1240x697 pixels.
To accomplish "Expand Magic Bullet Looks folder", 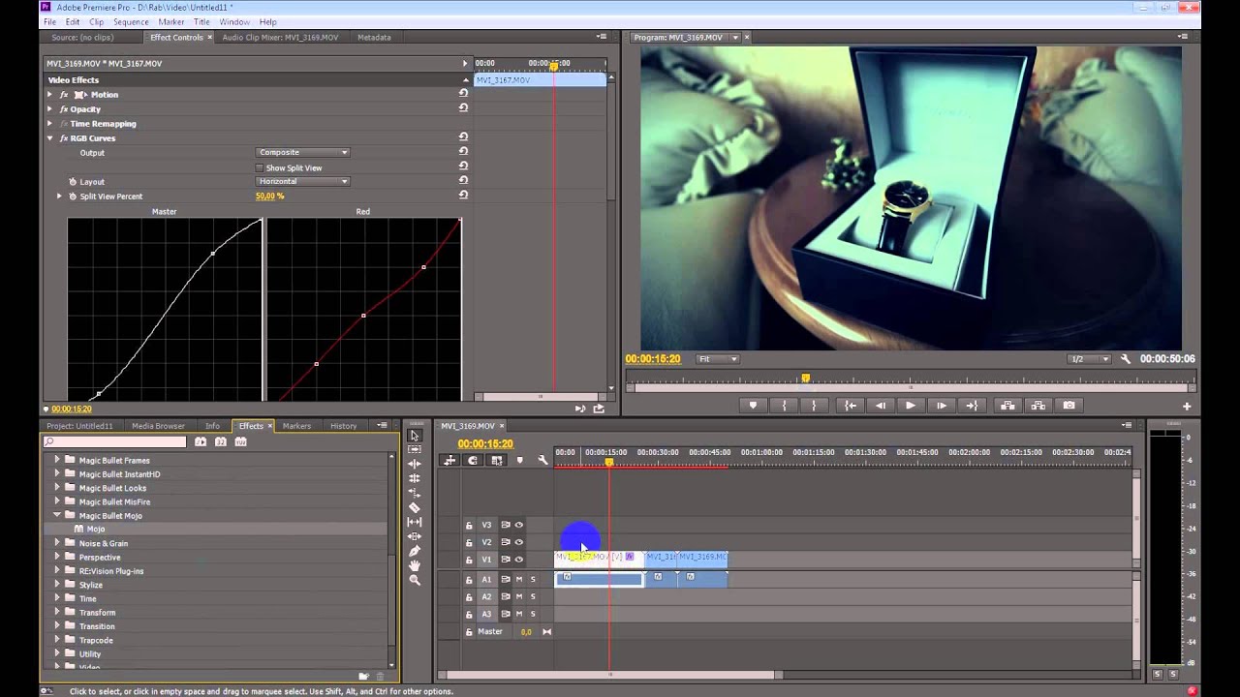I will pyautogui.click(x=56, y=488).
